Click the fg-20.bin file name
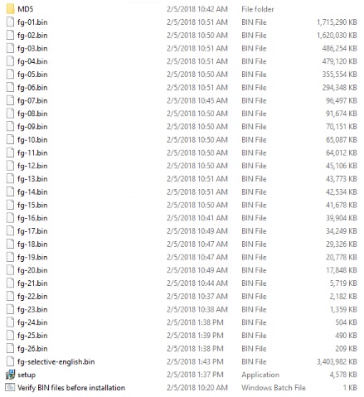Screen dimensions: 364x397 [x=32, y=270]
